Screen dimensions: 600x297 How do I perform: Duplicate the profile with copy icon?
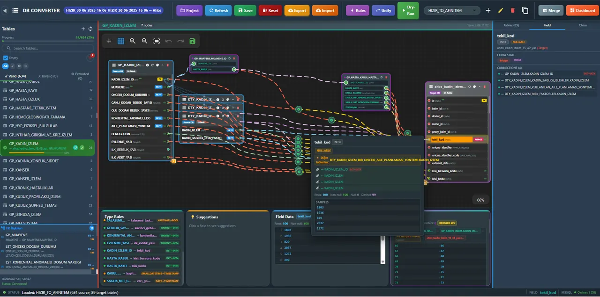tap(525, 10)
